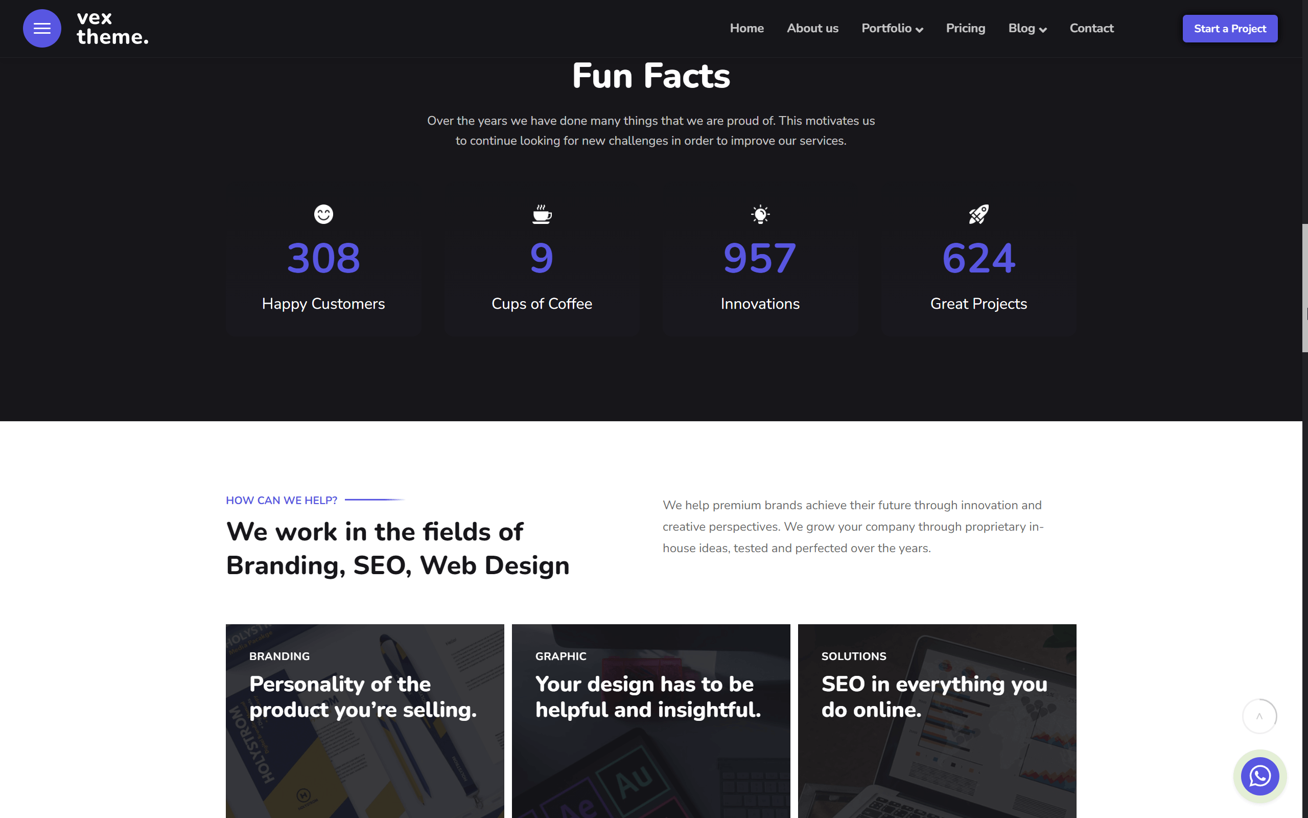Navigate to the Contact page
The image size is (1308, 818).
click(1091, 28)
